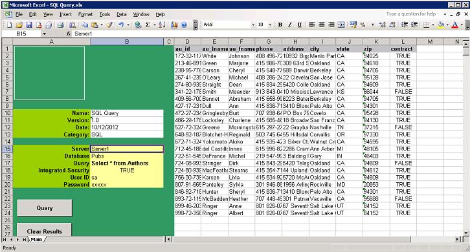Expand the Arial font name dropdown

pos(253,25)
